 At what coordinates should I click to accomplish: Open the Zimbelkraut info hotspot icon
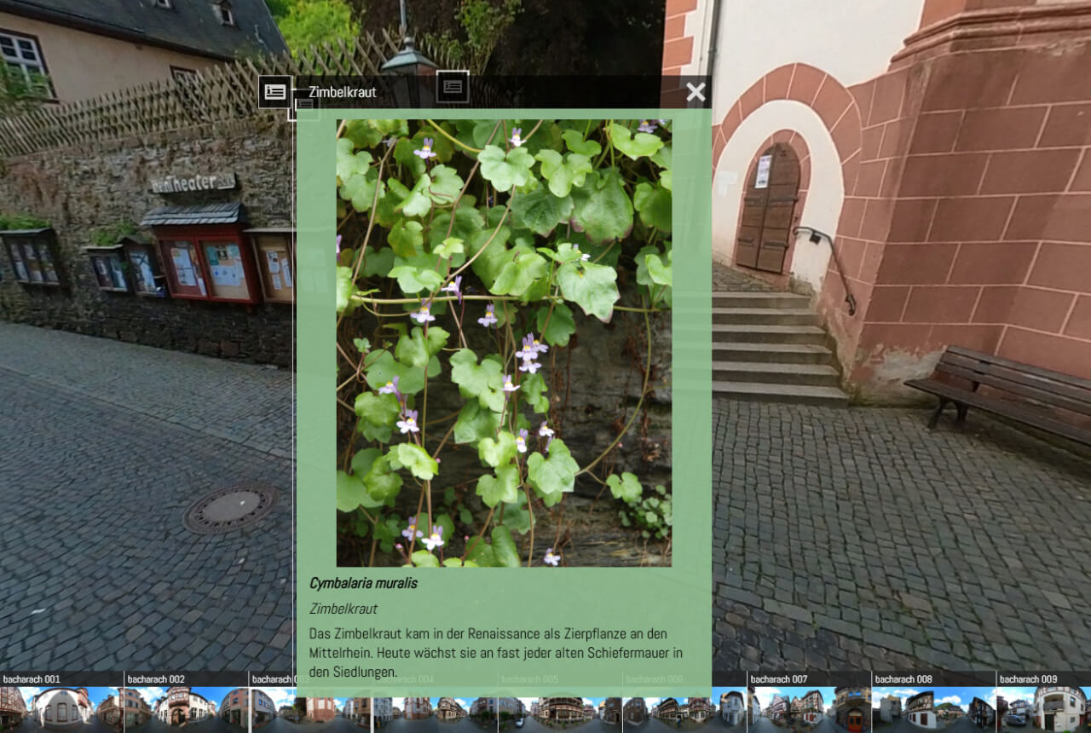(274, 91)
